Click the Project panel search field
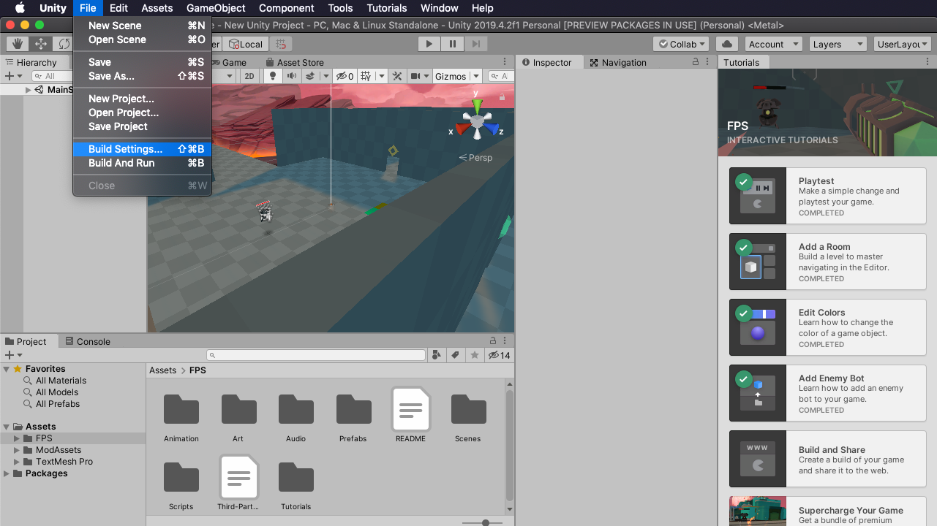937x526 pixels. [316, 355]
